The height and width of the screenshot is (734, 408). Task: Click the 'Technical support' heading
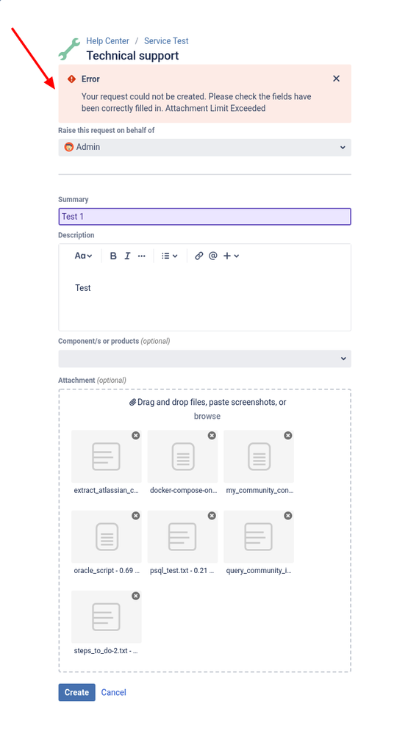(132, 55)
